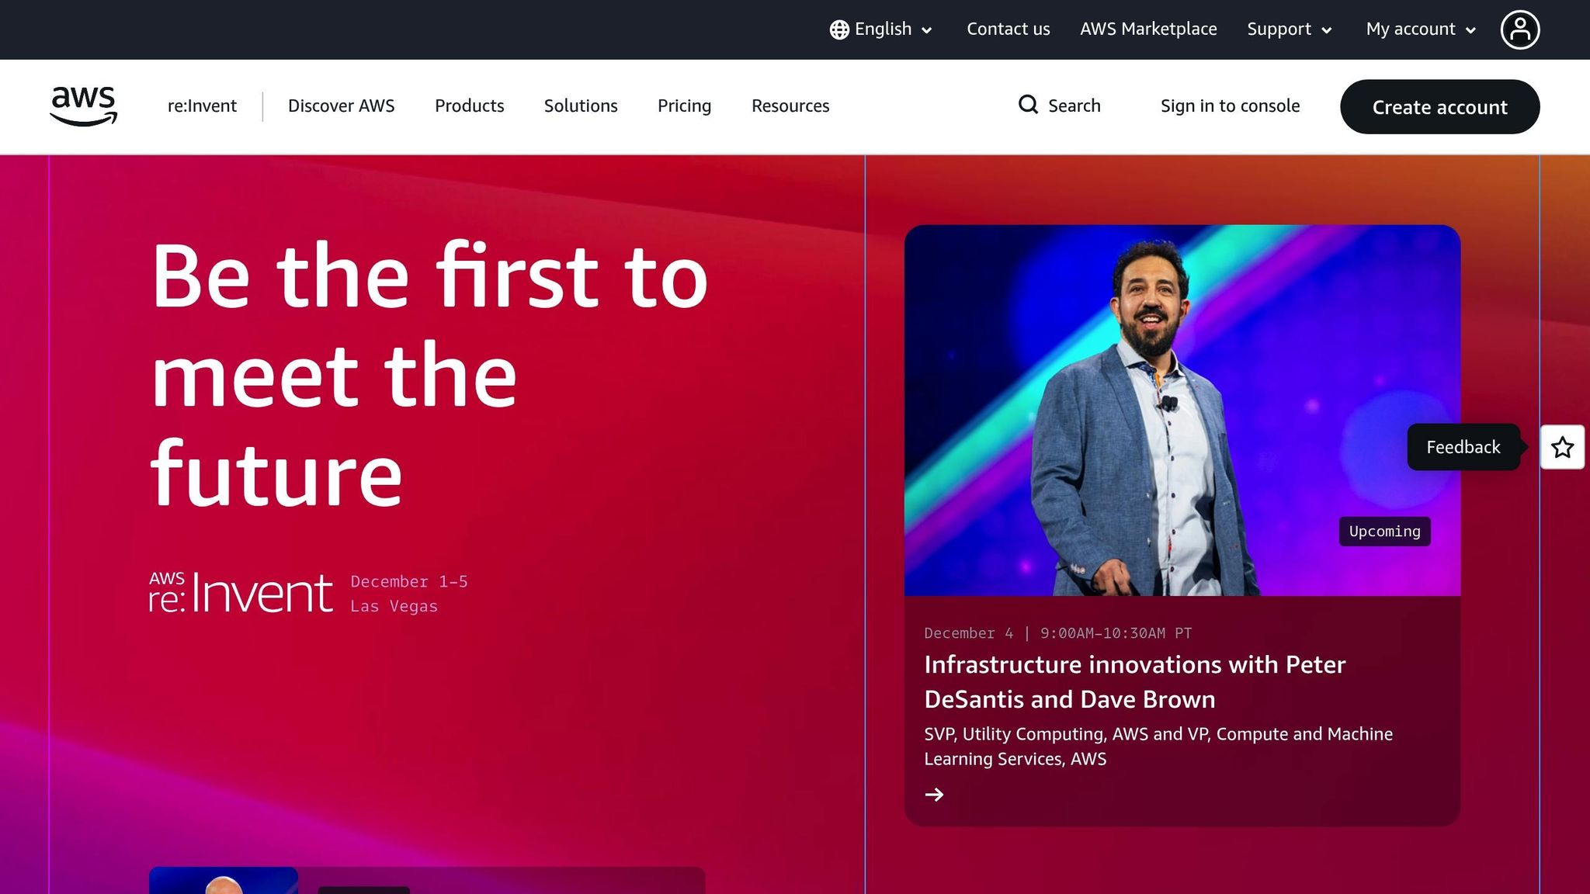The image size is (1590, 894).
Task: Expand the Support dropdown menu
Action: pos(1289,29)
